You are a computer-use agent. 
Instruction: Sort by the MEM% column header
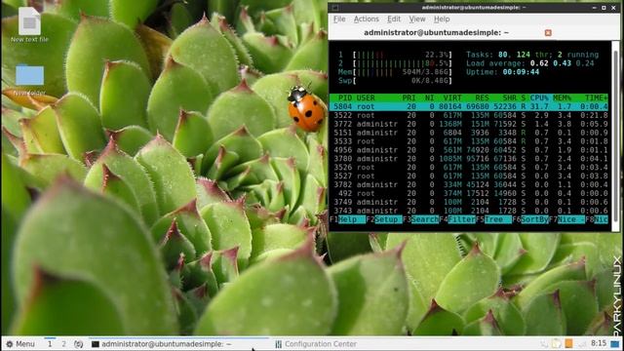tap(562, 97)
